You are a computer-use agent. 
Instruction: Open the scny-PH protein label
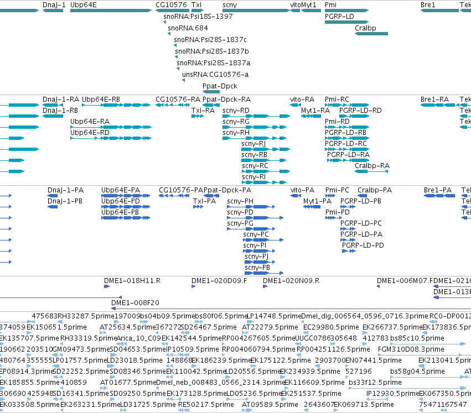tap(240, 201)
